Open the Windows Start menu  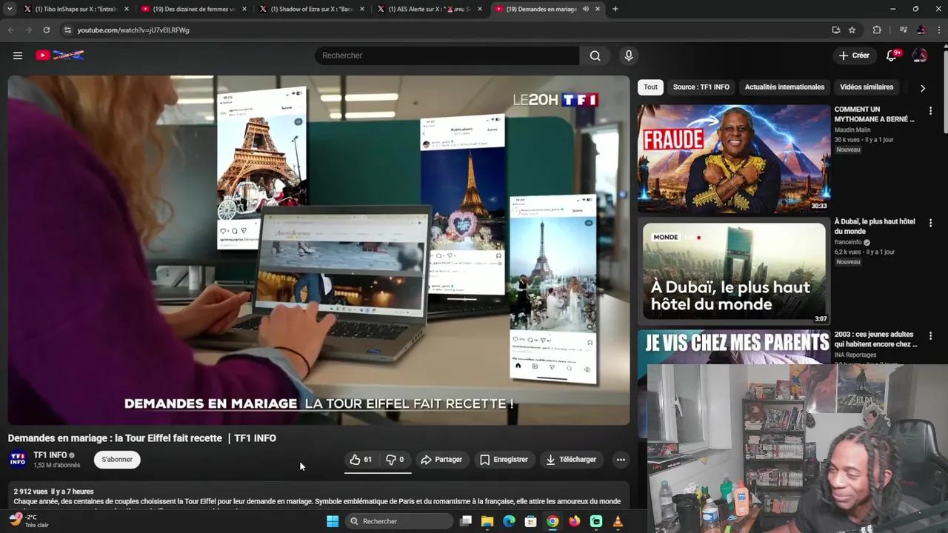pos(333,521)
